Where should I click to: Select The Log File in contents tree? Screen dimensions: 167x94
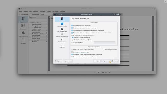35,37
